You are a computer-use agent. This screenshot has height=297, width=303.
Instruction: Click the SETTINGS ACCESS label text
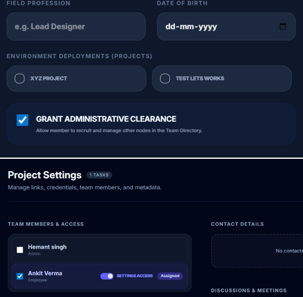(x=135, y=276)
